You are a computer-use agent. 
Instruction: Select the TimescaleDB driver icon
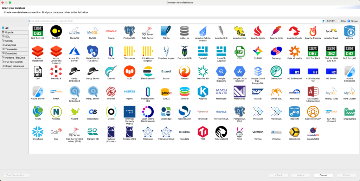pyautogui.click(x=221, y=132)
